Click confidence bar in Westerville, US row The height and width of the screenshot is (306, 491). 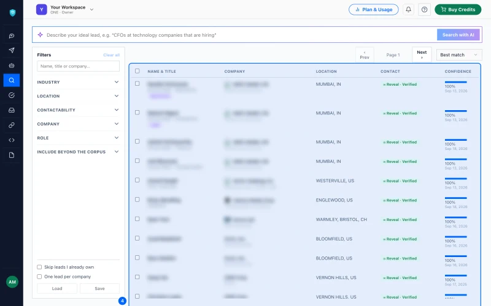455,179
